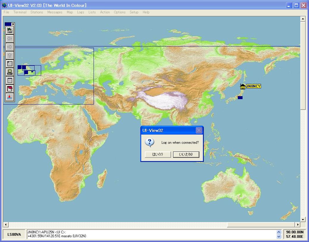Click the red notepad icon
Screen dimensions: 309x242
(x=10, y=89)
